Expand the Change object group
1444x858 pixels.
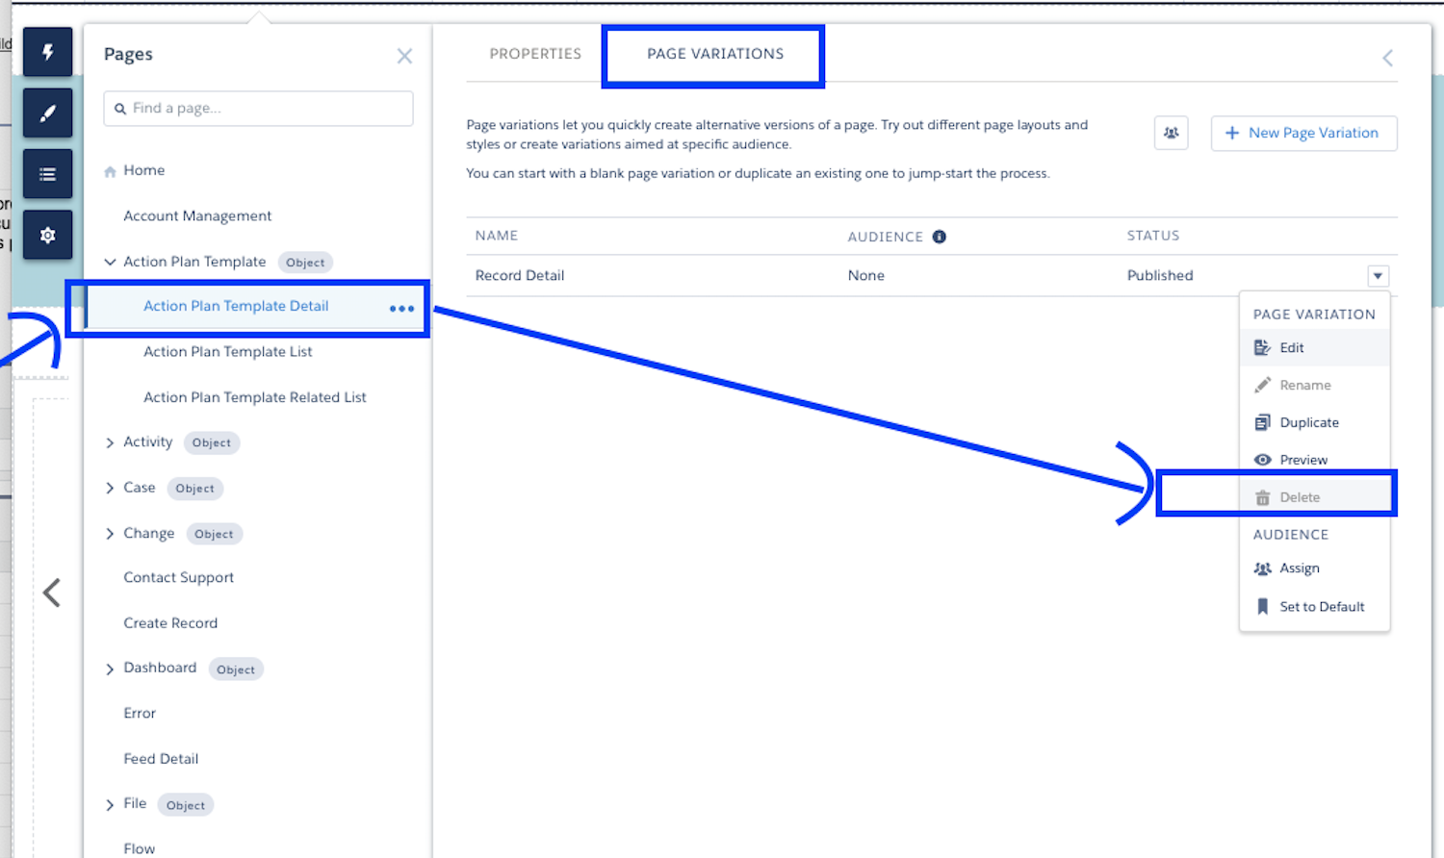pyautogui.click(x=110, y=534)
